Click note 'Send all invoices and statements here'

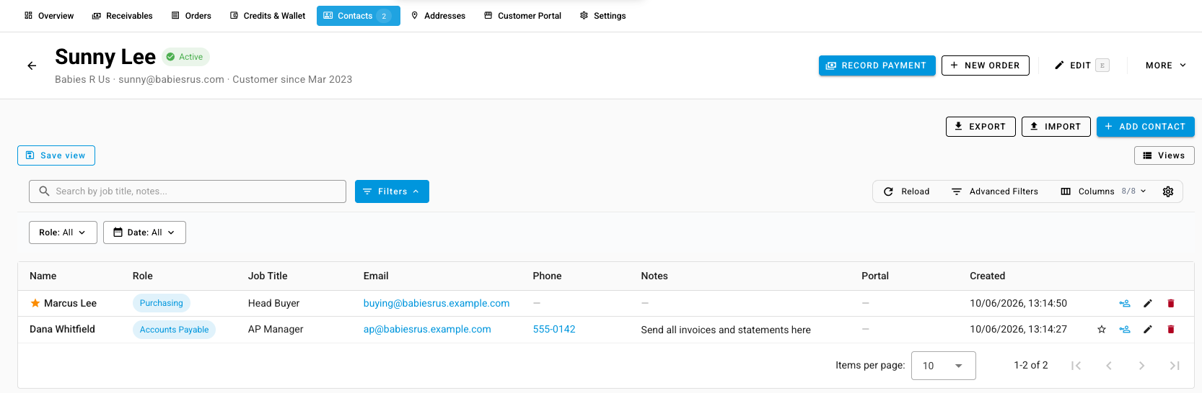(x=726, y=330)
